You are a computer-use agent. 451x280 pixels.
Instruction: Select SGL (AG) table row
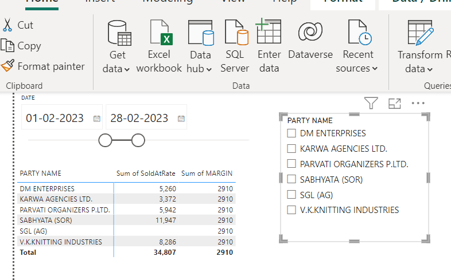[127, 231]
